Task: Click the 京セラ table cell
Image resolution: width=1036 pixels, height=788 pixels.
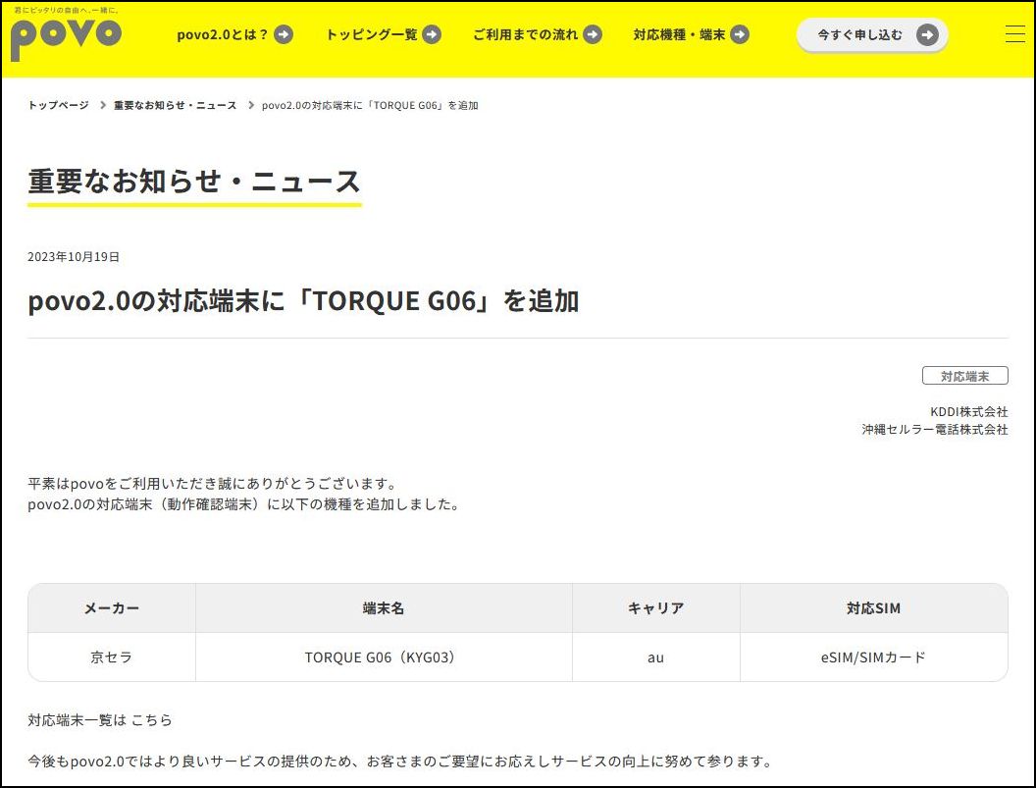Action: (x=112, y=657)
